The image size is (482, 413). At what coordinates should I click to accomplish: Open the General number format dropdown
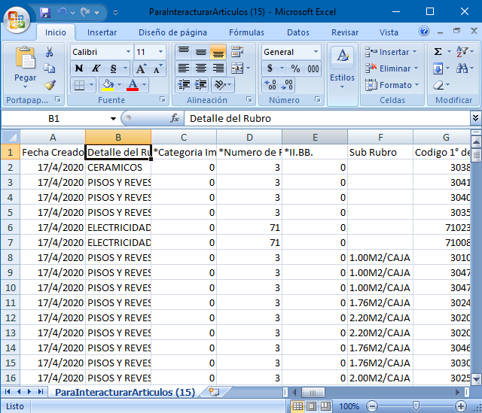tap(316, 52)
